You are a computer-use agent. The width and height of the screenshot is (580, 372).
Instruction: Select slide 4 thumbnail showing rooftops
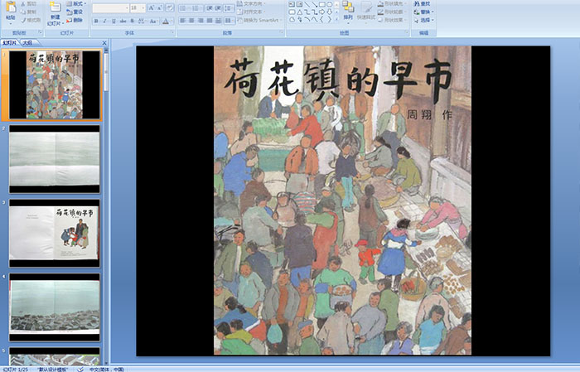55,307
